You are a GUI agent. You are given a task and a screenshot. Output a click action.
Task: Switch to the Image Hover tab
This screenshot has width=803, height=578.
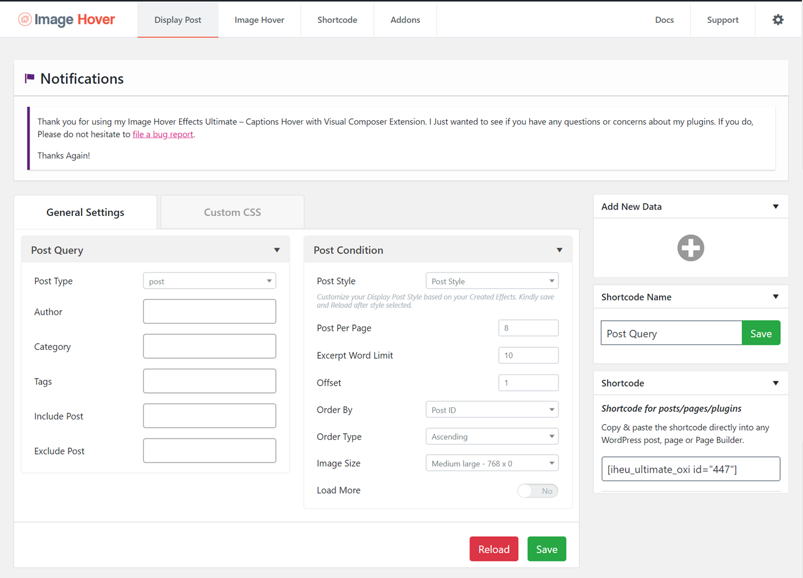pyautogui.click(x=259, y=20)
